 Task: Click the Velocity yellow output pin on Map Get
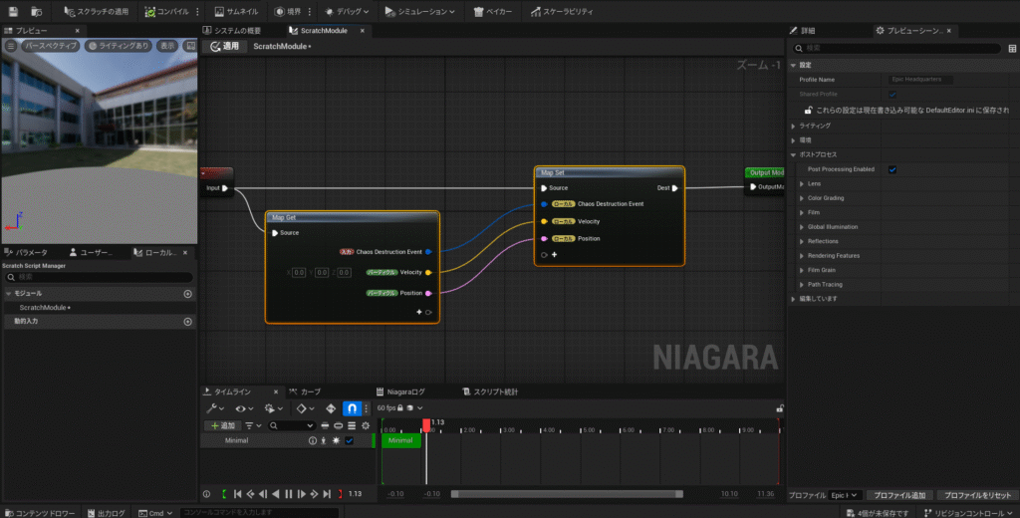[x=428, y=273]
